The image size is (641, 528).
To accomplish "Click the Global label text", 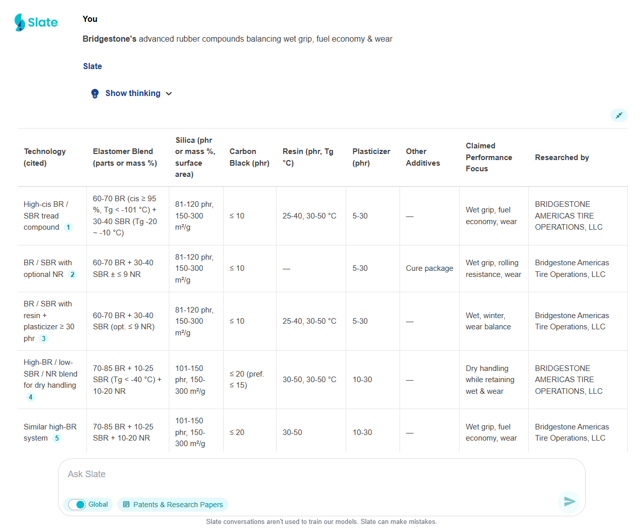I will pyautogui.click(x=98, y=505).
